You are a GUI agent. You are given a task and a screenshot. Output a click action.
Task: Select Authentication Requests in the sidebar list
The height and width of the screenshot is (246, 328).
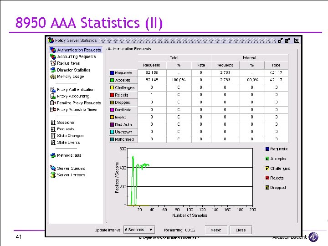pyautogui.click(x=79, y=50)
